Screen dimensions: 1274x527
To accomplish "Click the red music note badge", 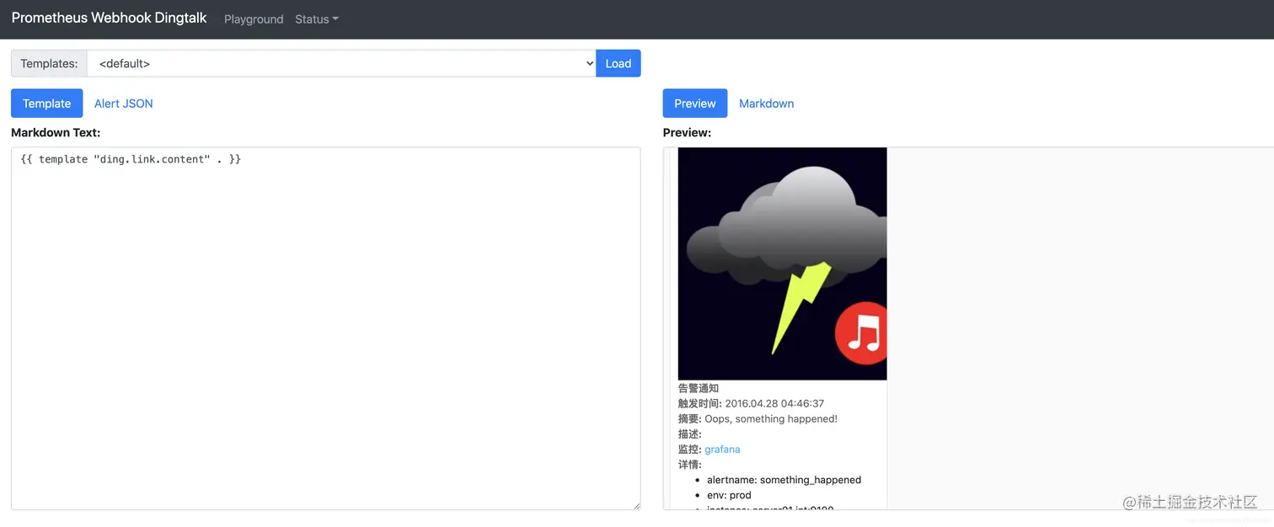I will point(861,333).
